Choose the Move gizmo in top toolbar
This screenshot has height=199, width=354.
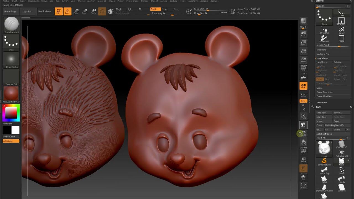76,11
